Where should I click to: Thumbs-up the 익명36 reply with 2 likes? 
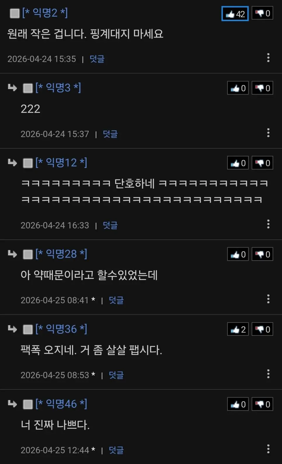[238, 329]
